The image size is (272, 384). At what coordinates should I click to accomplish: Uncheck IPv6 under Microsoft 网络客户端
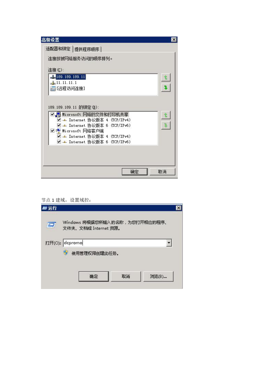coord(59,142)
